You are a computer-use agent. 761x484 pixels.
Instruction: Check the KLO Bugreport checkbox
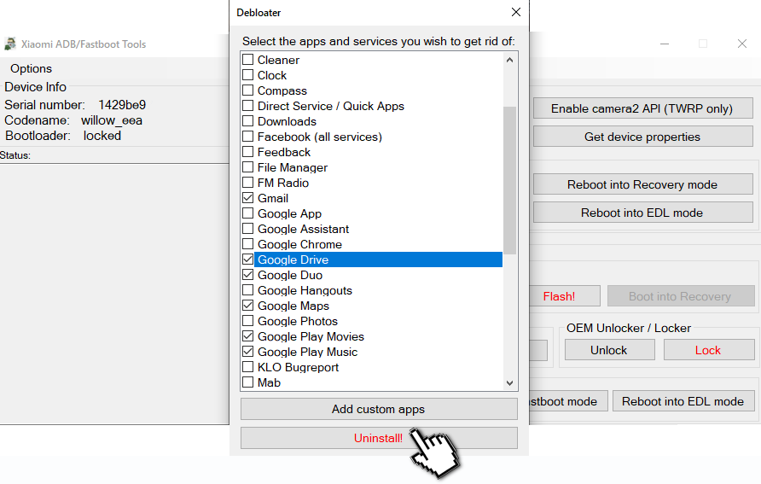[x=247, y=367]
